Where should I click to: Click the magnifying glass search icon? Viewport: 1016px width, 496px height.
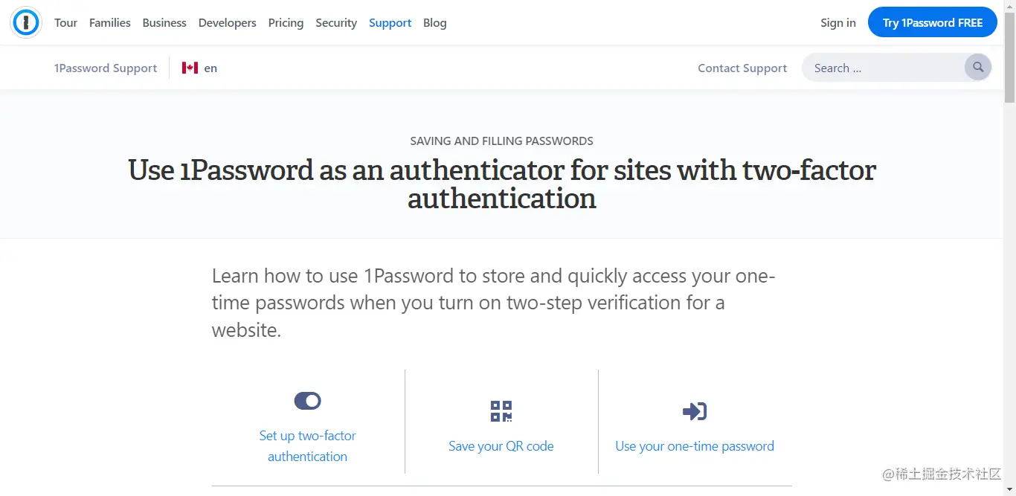coord(977,68)
